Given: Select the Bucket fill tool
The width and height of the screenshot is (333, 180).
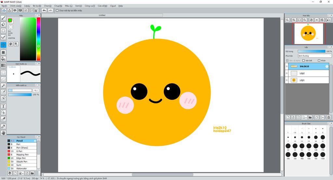Looking at the screenshot, I should coord(3,59).
